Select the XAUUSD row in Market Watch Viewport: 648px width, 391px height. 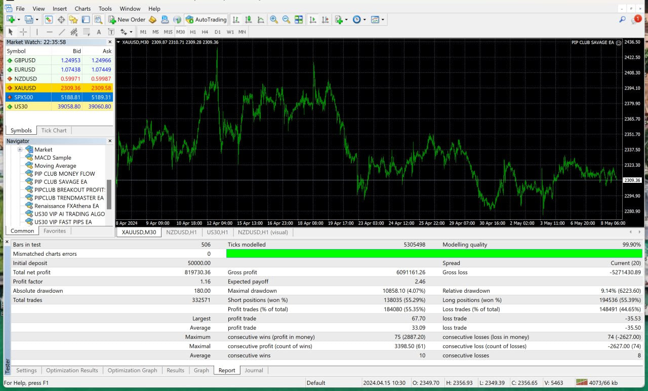coord(59,88)
